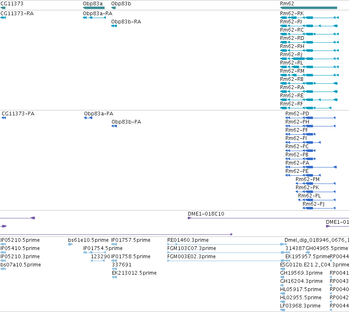
Task: Click the Rm62 gene glyph bar
Action: [x=308, y=8]
